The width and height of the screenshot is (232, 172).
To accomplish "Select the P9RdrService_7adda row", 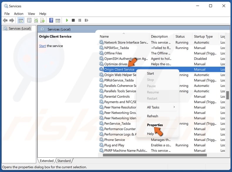I will click(119, 80).
